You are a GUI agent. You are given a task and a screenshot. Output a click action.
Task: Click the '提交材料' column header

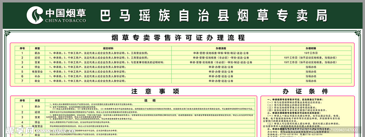coord(108,49)
